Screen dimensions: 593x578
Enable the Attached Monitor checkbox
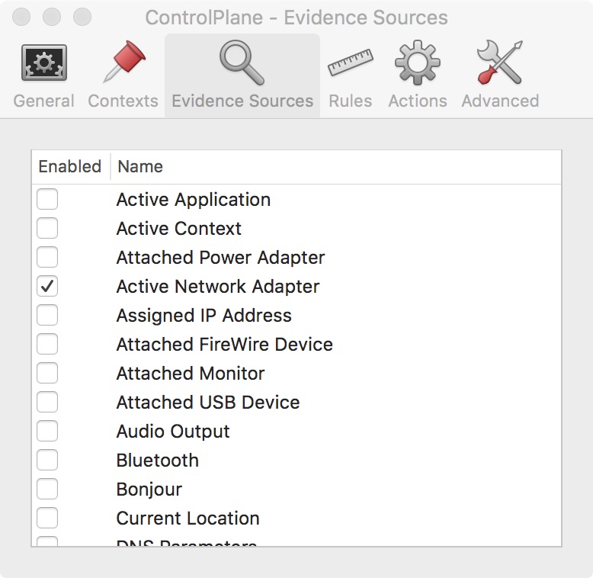47,373
